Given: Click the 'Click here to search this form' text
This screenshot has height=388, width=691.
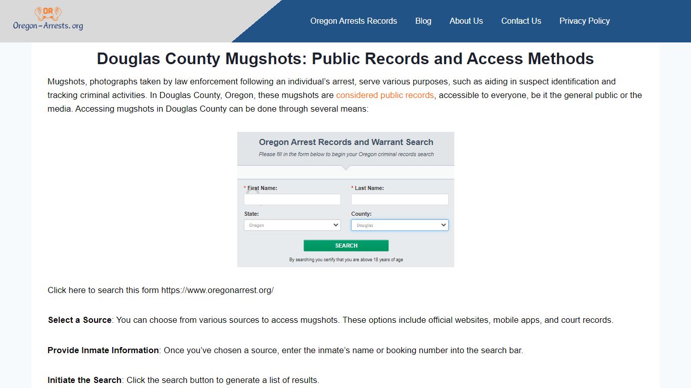Looking at the screenshot, I should click(160, 290).
